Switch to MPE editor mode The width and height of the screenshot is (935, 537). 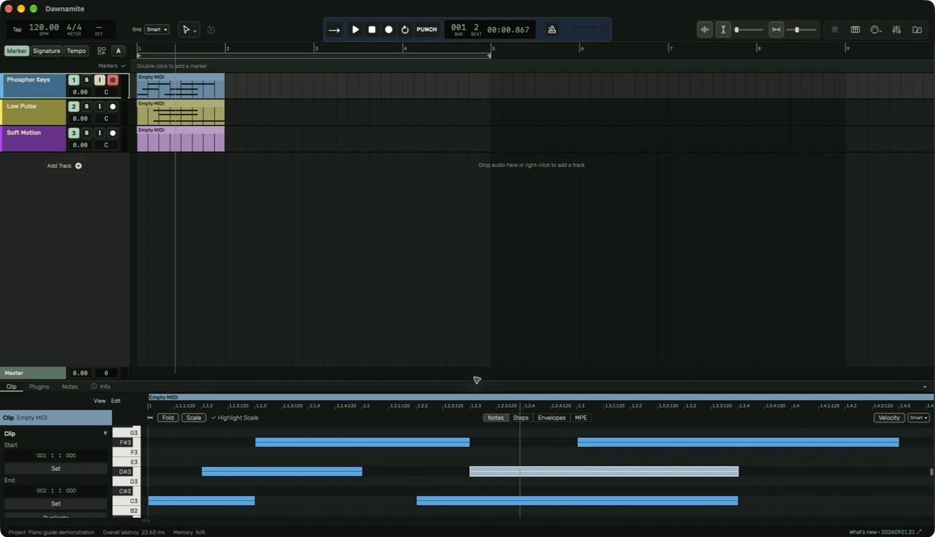tap(581, 417)
